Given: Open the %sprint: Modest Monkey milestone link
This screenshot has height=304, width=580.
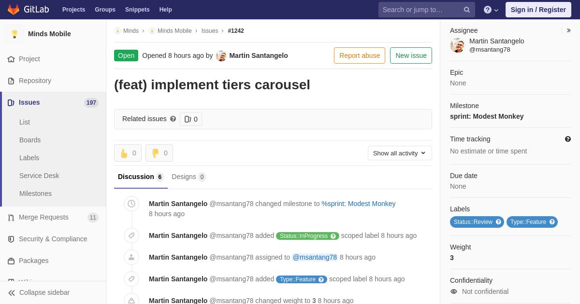Looking at the screenshot, I should 358,204.
